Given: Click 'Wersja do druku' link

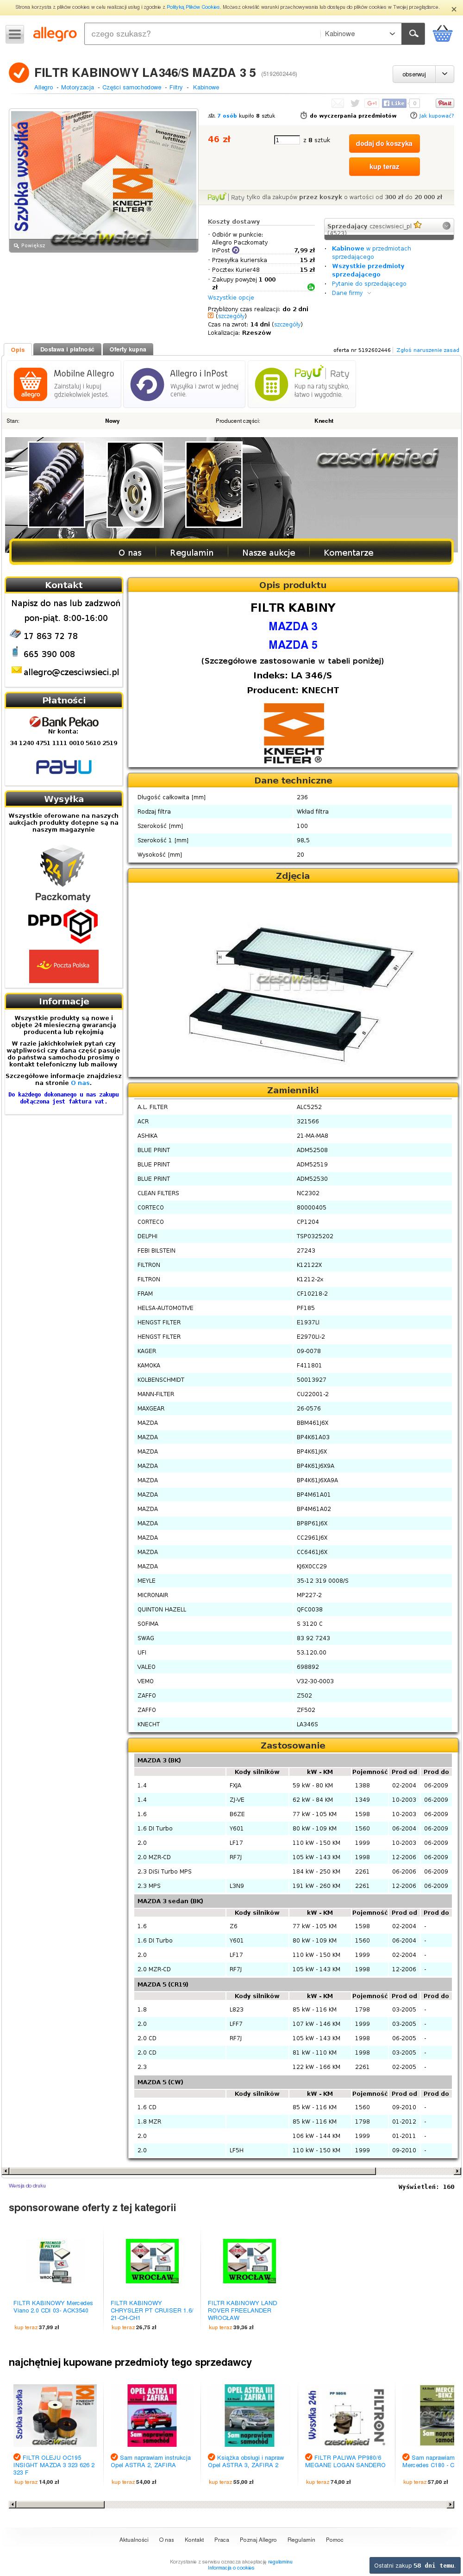Looking at the screenshot, I should click(x=27, y=2186).
